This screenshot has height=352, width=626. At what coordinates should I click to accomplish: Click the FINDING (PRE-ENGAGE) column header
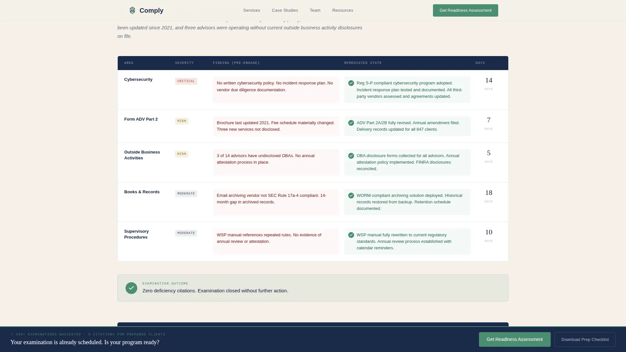(236, 63)
